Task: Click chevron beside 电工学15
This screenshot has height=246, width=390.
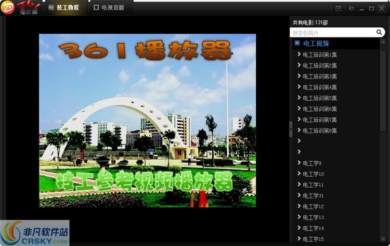Action: click(299, 238)
